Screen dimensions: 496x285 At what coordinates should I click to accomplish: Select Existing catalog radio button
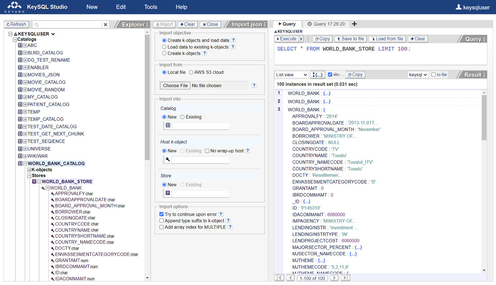182,117
